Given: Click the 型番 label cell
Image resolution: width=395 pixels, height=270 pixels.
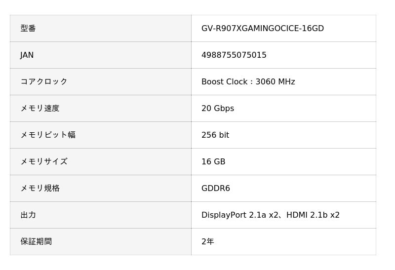Looking at the screenshot, I should (x=28, y=29).
